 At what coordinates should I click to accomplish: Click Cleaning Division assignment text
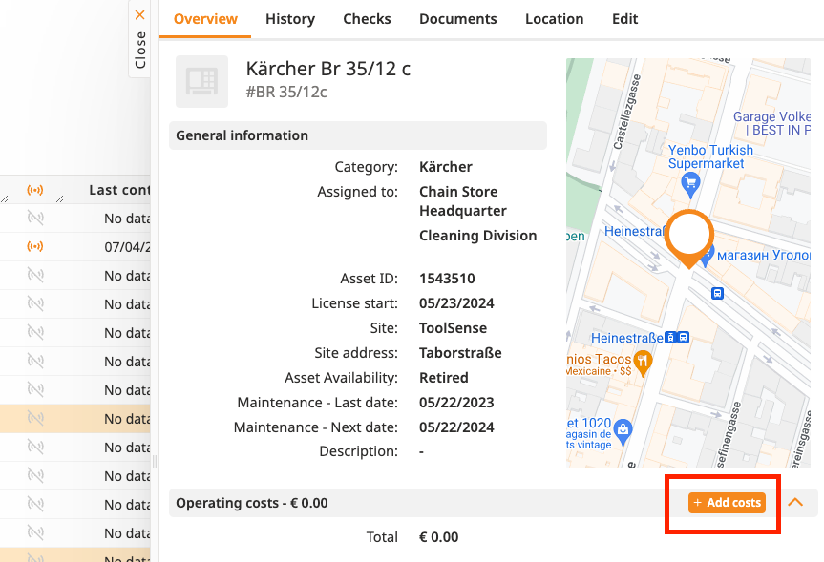pos(477,236)
